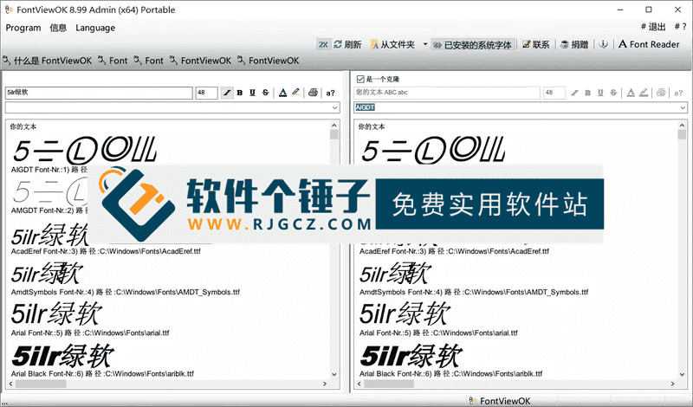Click left pane AIGDT font sample preview
Viewport: 693px width, 407px height.
(84, 151)
